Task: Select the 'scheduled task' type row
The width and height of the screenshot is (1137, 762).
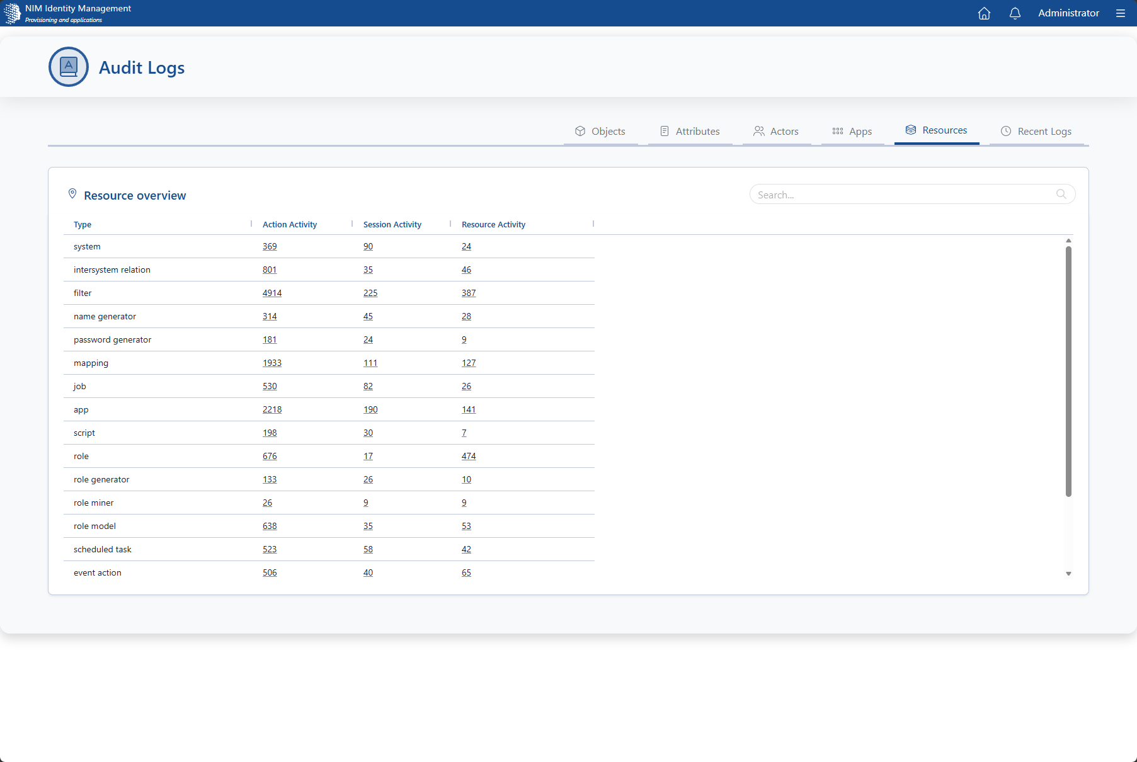Action: tap(329, 549)
